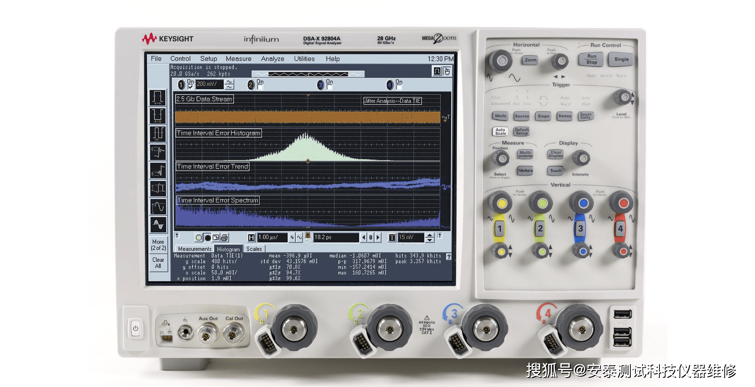Viewport: 755px width, 387px height.
Task: Click the mouse icon at top right
Action: tap(447, 71)
